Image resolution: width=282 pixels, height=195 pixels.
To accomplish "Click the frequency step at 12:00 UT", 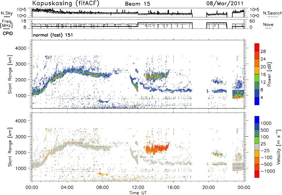I will coord(138,25).
